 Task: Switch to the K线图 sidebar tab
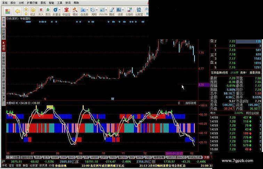click(x=4, y=46)
